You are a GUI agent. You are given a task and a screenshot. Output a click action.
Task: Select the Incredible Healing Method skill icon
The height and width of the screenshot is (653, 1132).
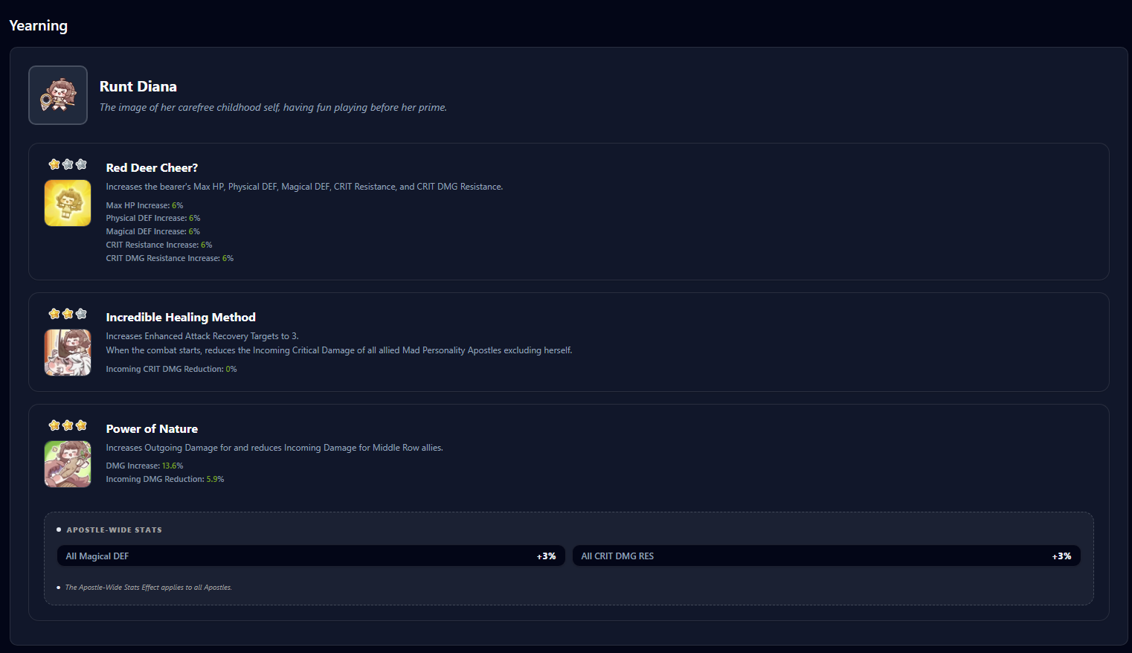point(68,353)
